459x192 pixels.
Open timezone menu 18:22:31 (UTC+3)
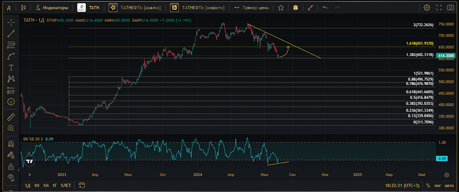coord(403,185)
